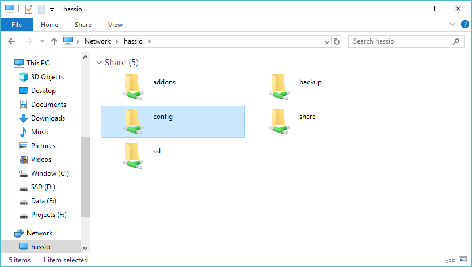Screen dimensions: 472x267
Task: Switch to the View ribbon tab
Action: [x=115, y=25]
